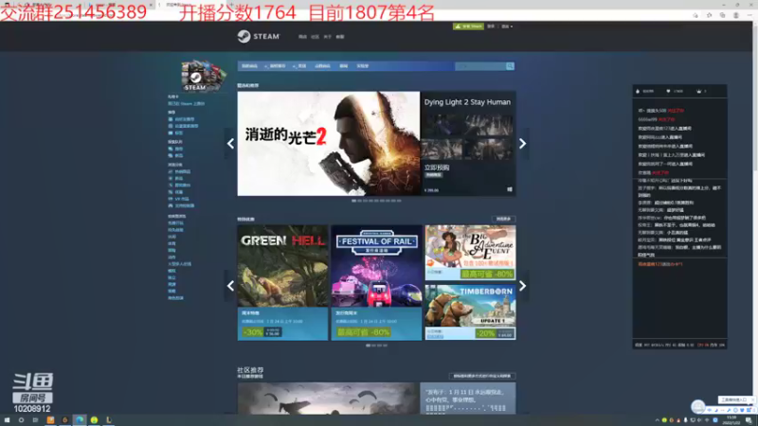Focus the store search input field
The width and height of the screenshot is (758, 426).
pyautogui.click(x=480, y=66)
